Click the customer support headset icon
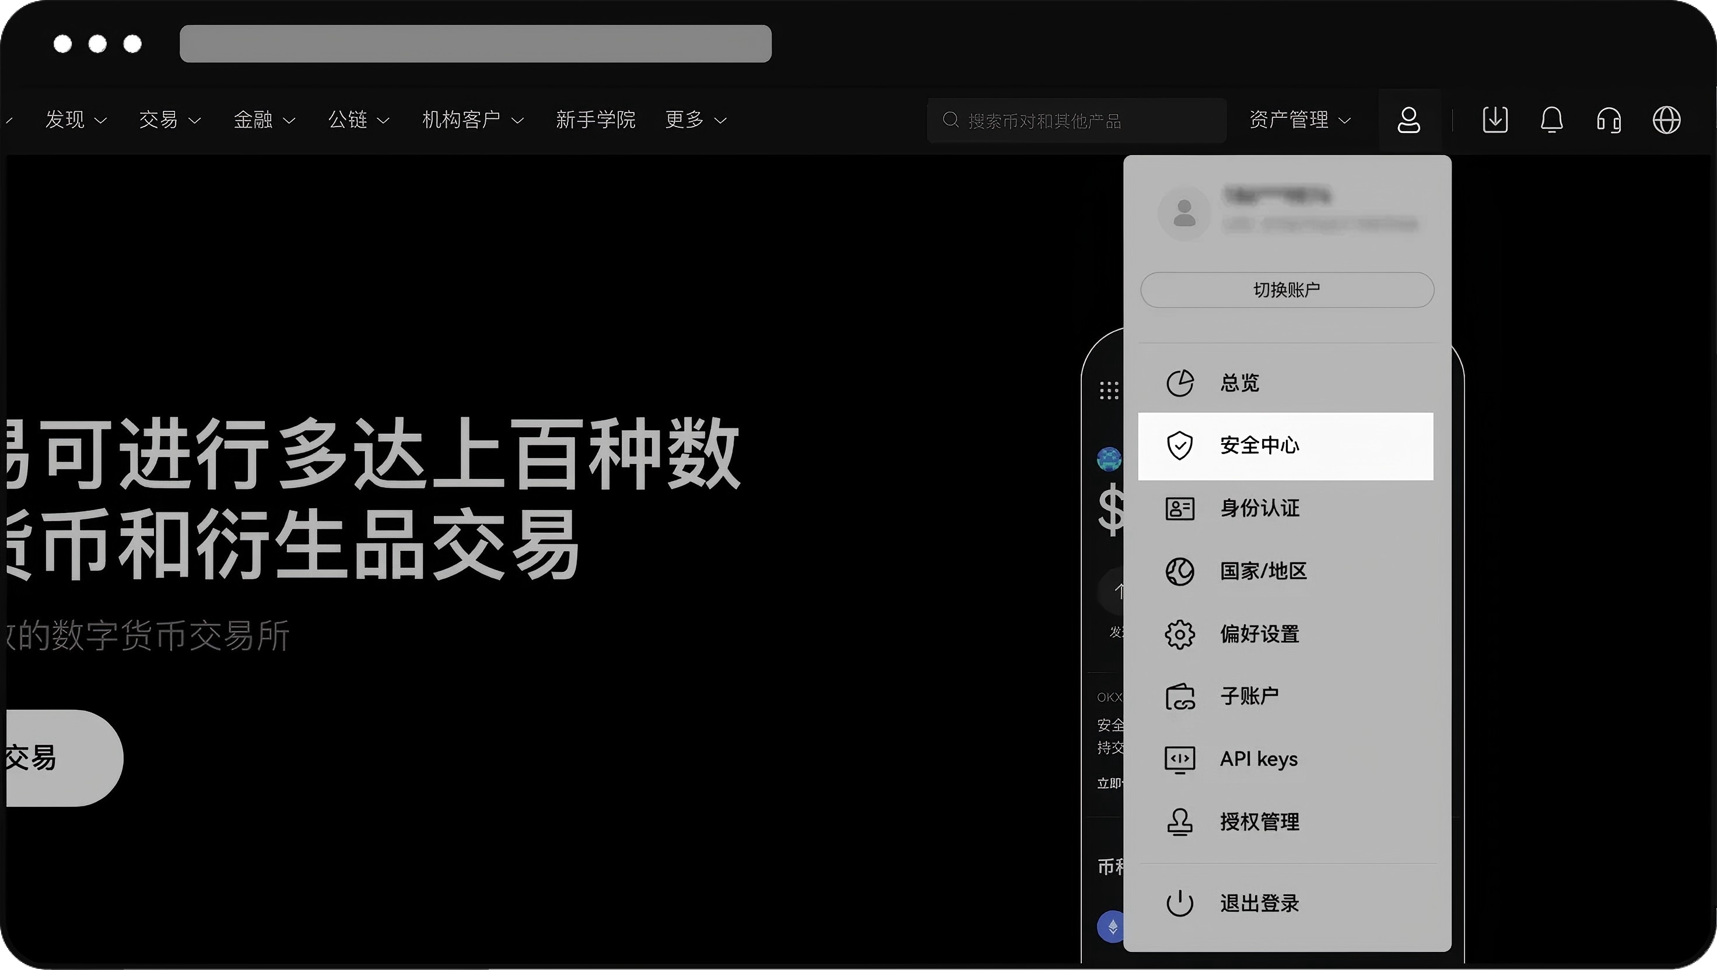 tap(1609, 121)
